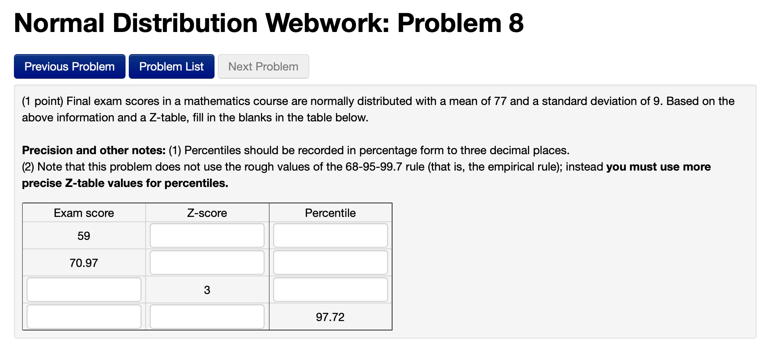Click the Previous Problem button
This screenshot has width=767, height=344.
point(69,66)
